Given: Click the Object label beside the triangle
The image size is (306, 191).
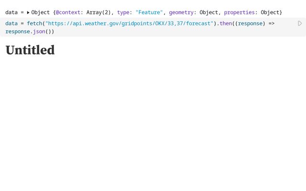Looking at the screenshot, I should 40,12.
